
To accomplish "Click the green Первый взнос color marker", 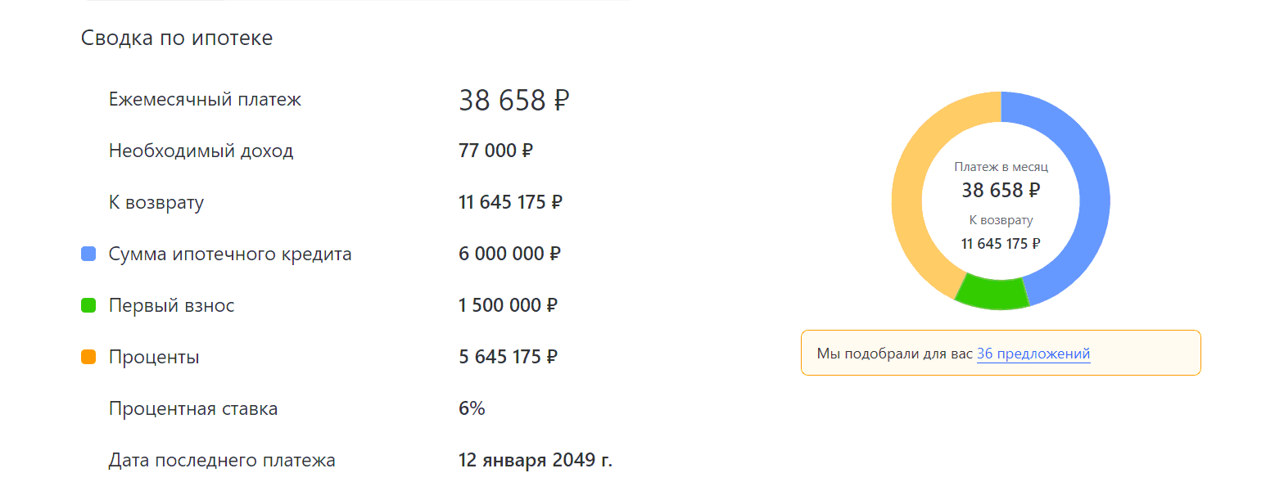I will tap(89, 306).
